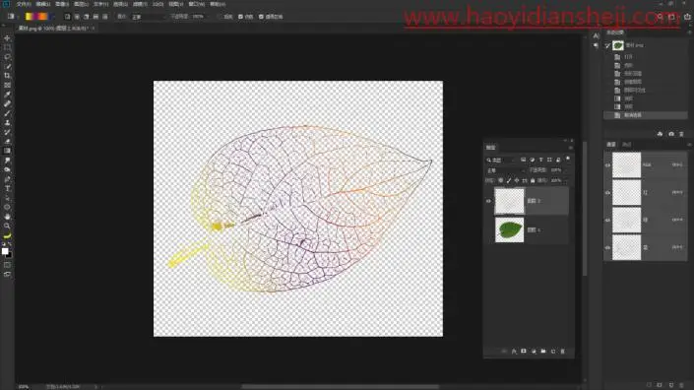Open the Channels panel flyout menu

(689, 145)
